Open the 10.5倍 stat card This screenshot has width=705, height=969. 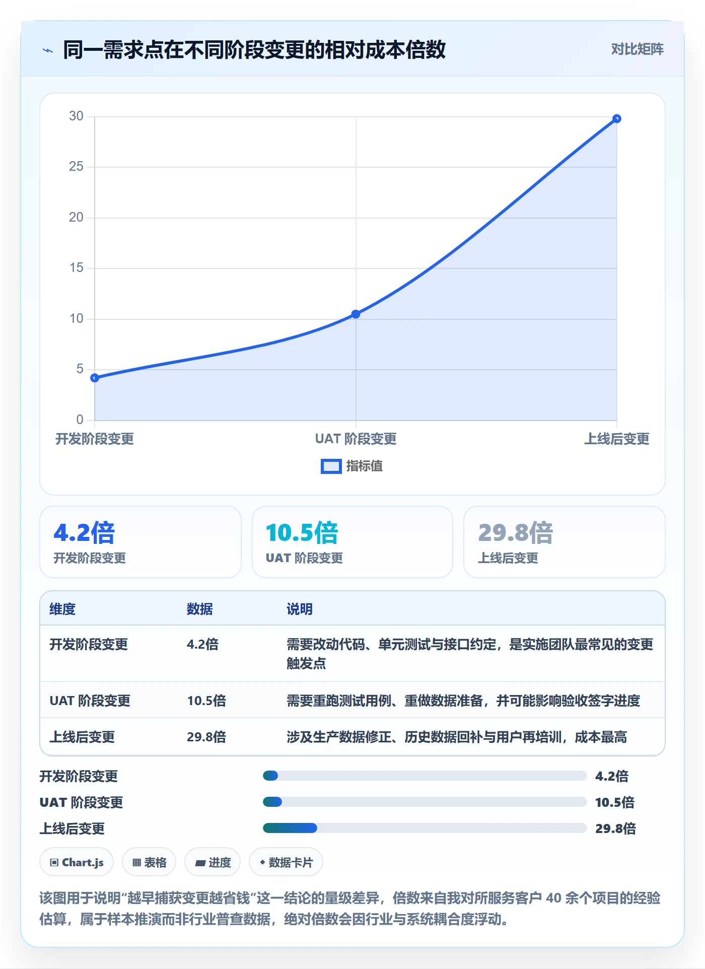click(x=352, y=542)
